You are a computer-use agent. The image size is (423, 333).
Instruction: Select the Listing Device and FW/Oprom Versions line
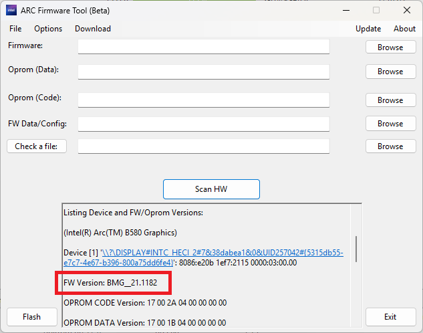point(133,213)
